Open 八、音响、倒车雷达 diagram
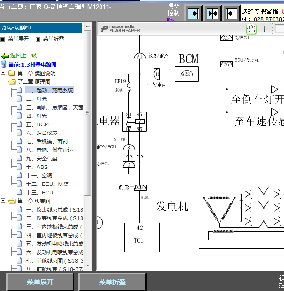Image resolution: width=284 pixels, height=291 pixels. (x=49, y=150)
